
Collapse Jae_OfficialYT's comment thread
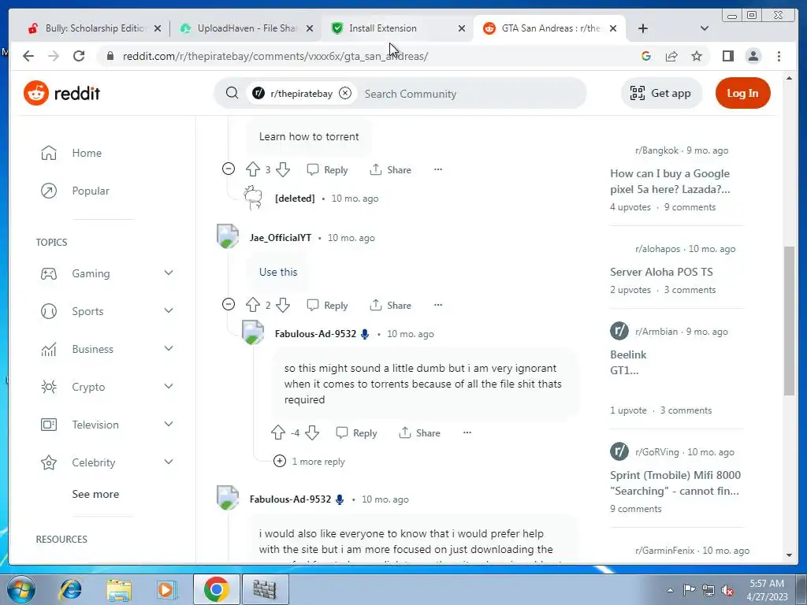tap(229, 304)
